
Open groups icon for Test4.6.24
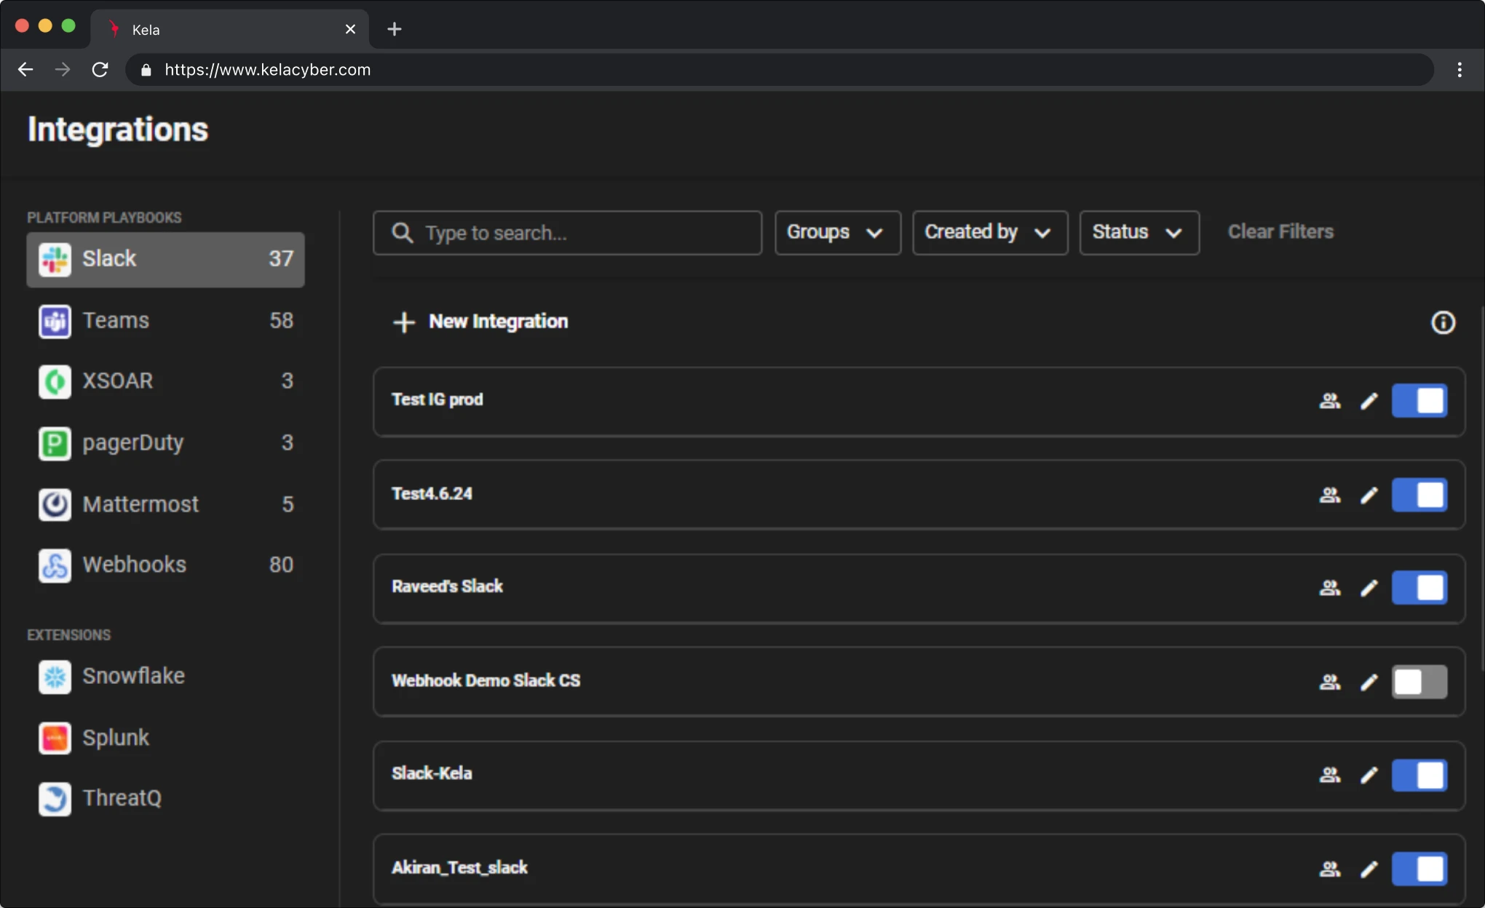[x=1330, y=495]
